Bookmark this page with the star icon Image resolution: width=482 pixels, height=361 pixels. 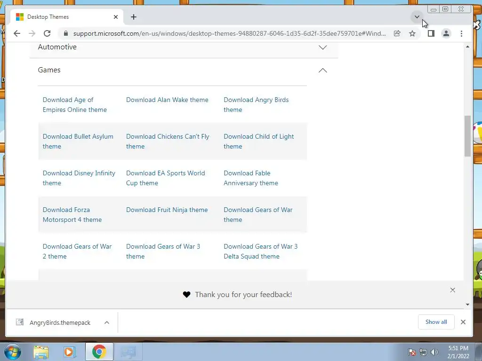click(412, 33)
